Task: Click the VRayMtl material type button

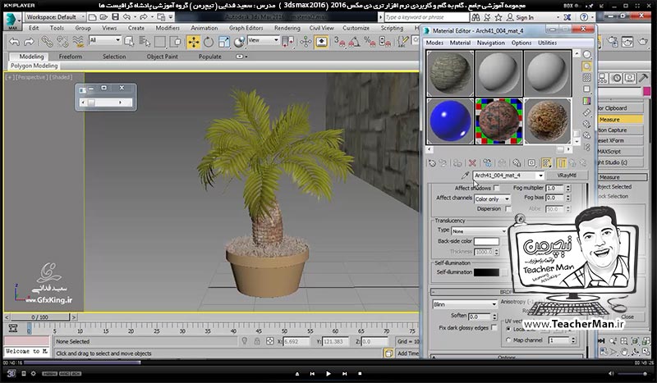Action: 567,176
